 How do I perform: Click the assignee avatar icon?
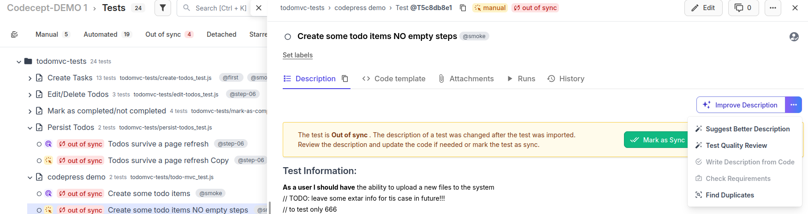pyautogui.click(x=794, y=37)
